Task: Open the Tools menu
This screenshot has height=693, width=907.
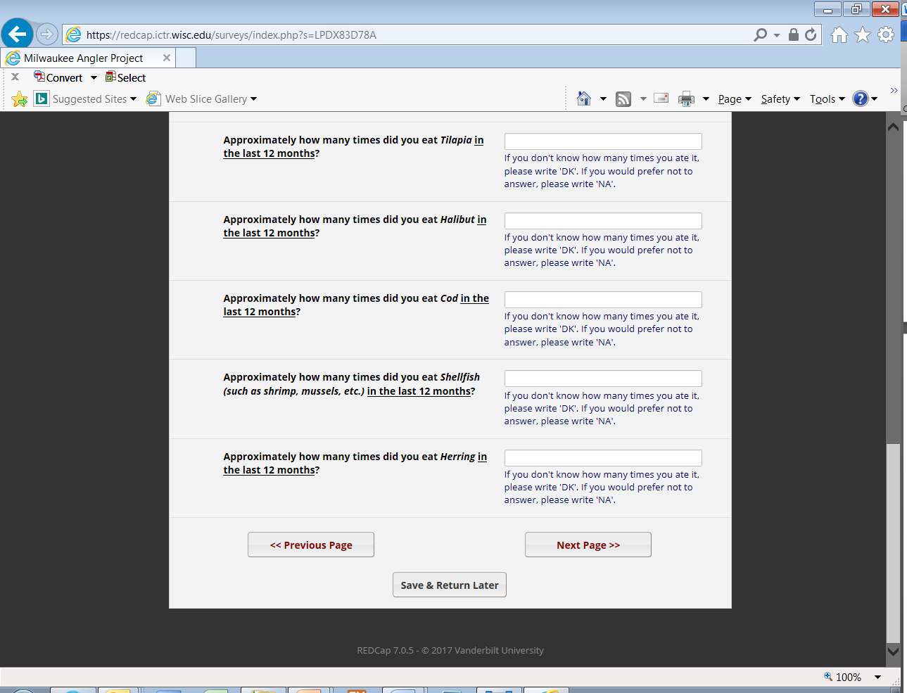Action: [827, 99]
